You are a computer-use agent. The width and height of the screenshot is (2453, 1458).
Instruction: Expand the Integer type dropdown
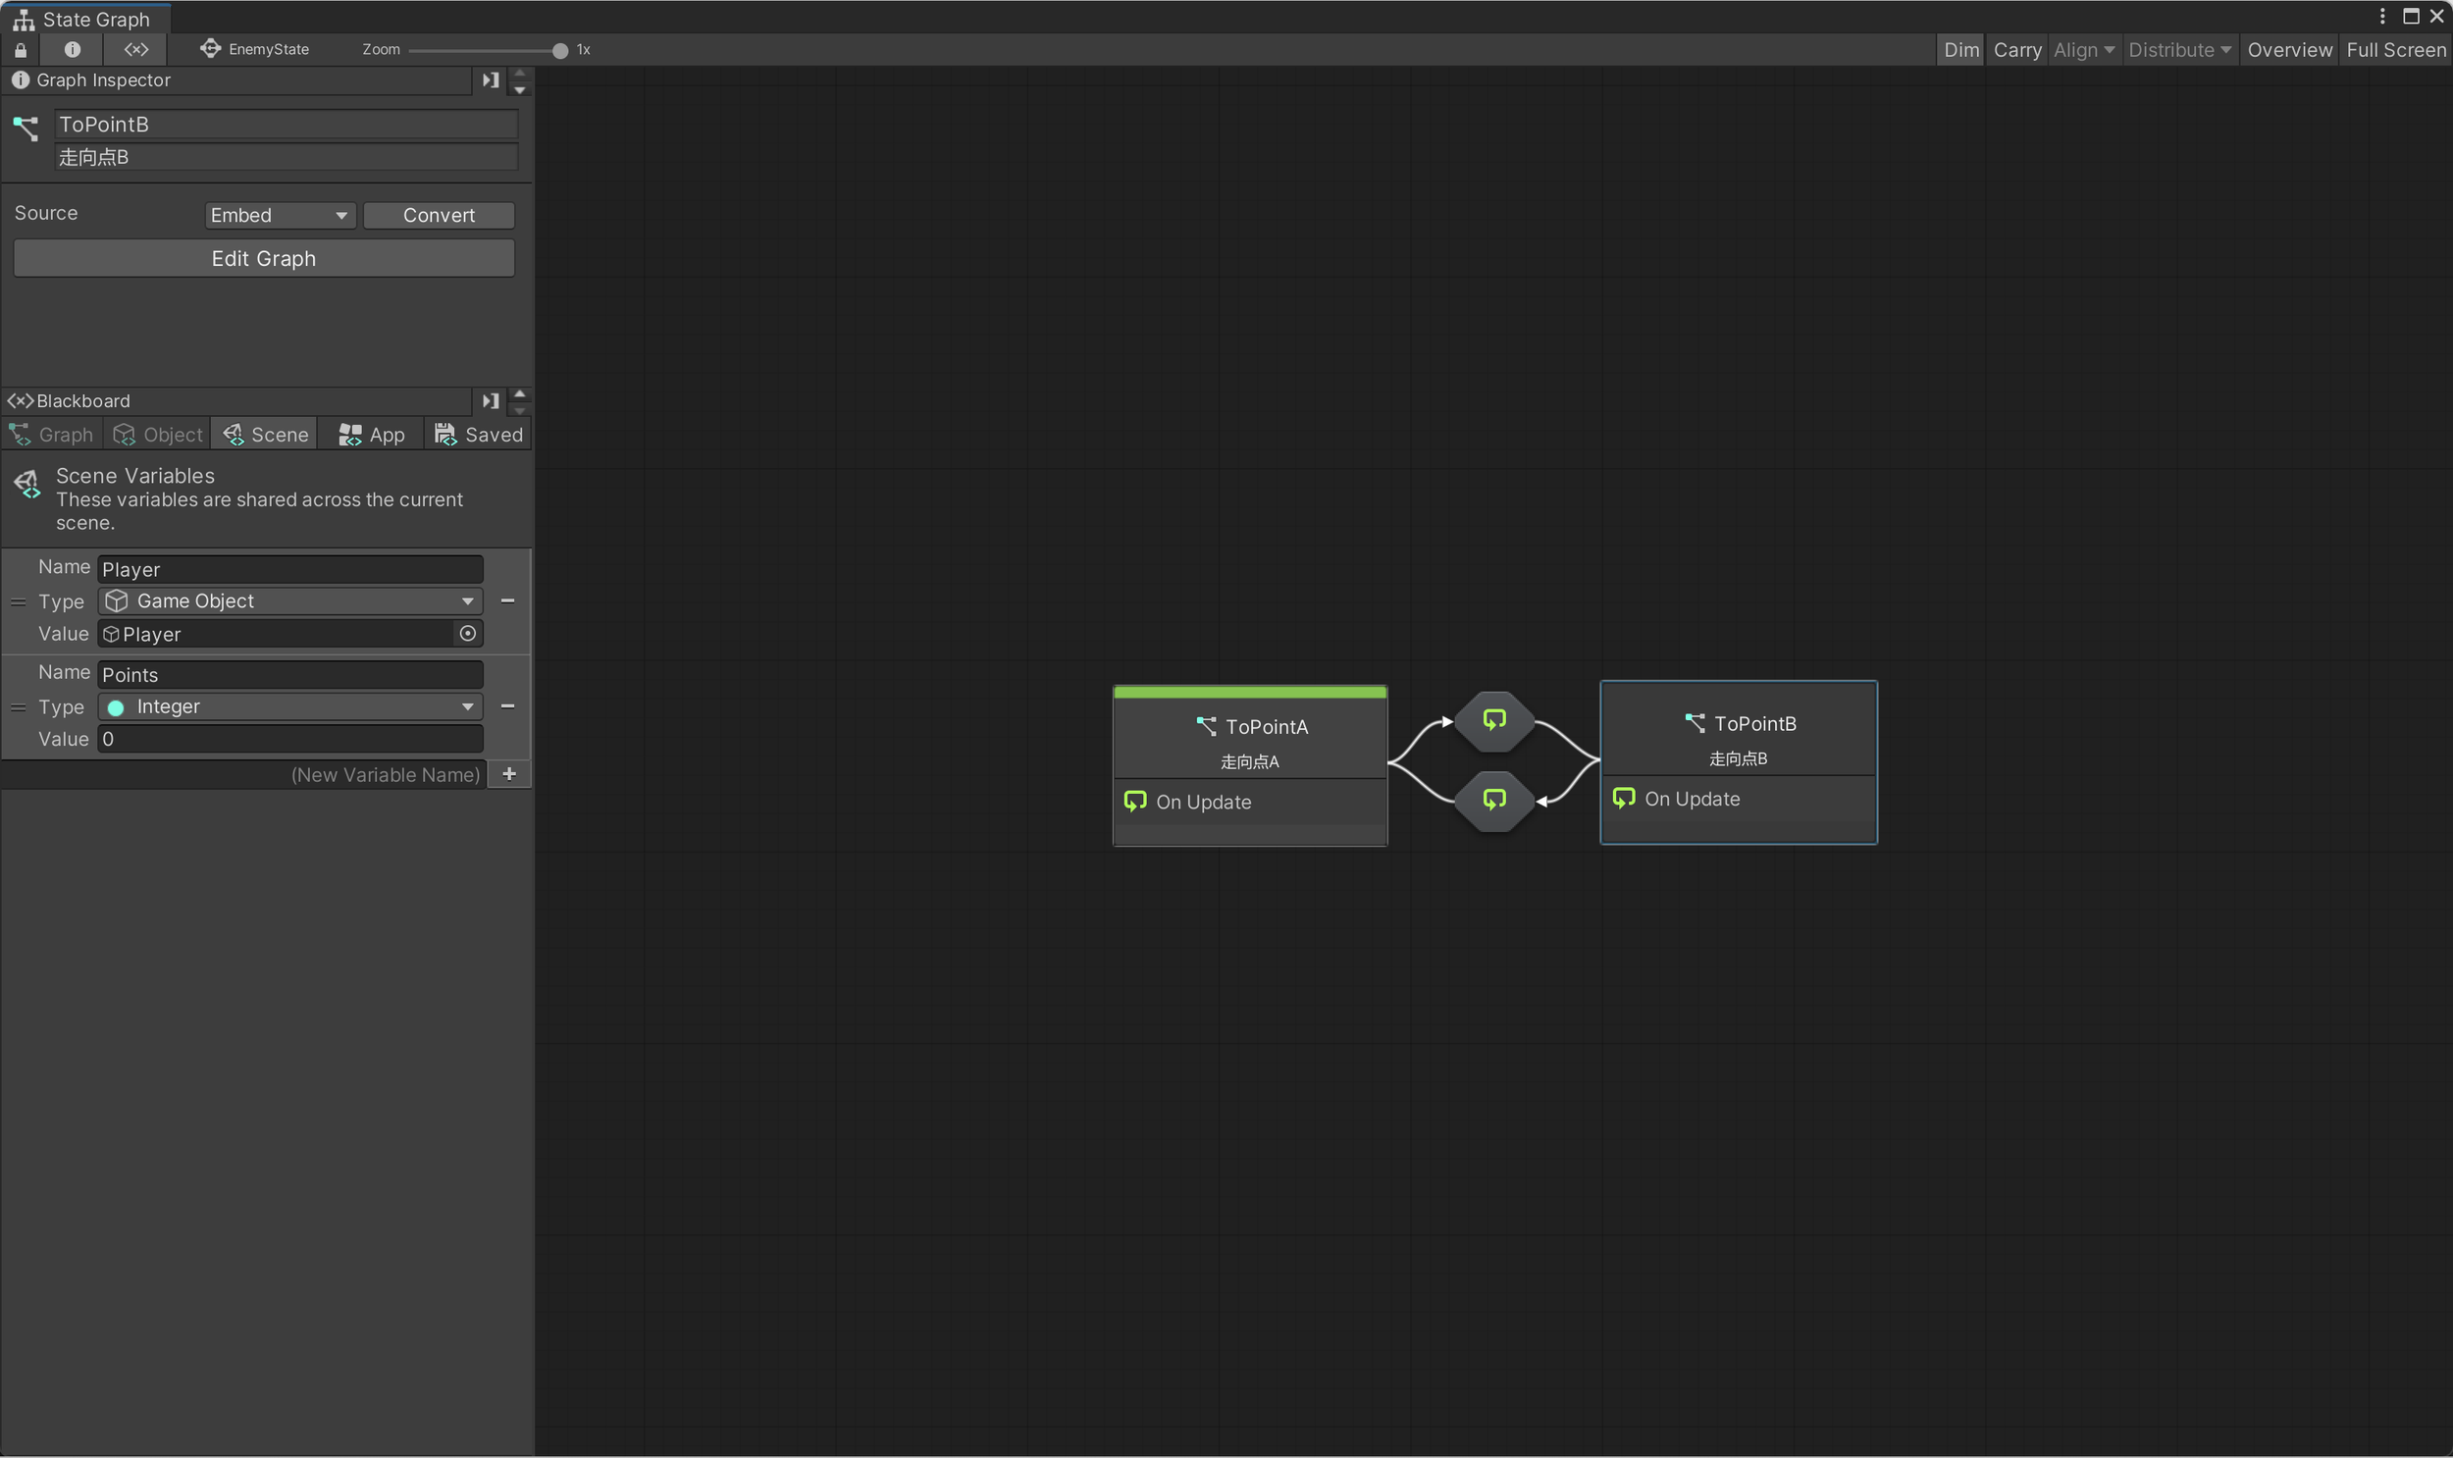click(x=289, y=706)
